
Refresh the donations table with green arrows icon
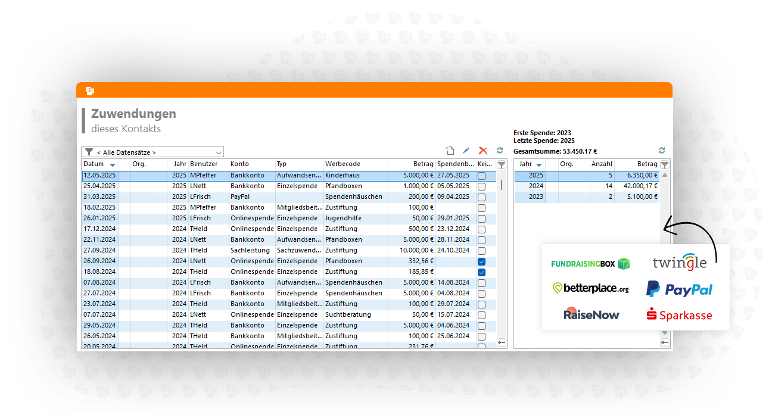click(x=500, y=151)
